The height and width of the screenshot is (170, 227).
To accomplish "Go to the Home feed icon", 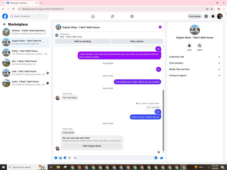I will [x=93, y=16].
